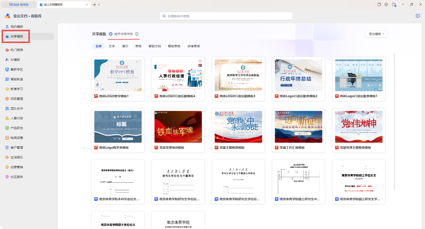Open the 南京体育学院硕士研究生中… table document thumbnail

pos(298,178)
